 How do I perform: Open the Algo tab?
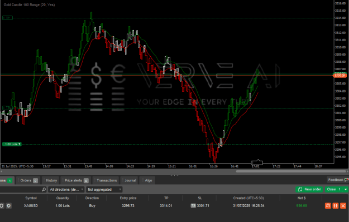tap(148, 180)
